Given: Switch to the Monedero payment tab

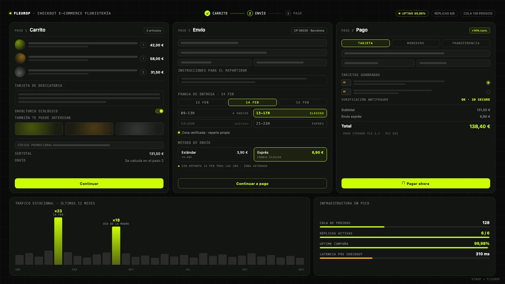Looking at the screenshot, I should (416, 43).
